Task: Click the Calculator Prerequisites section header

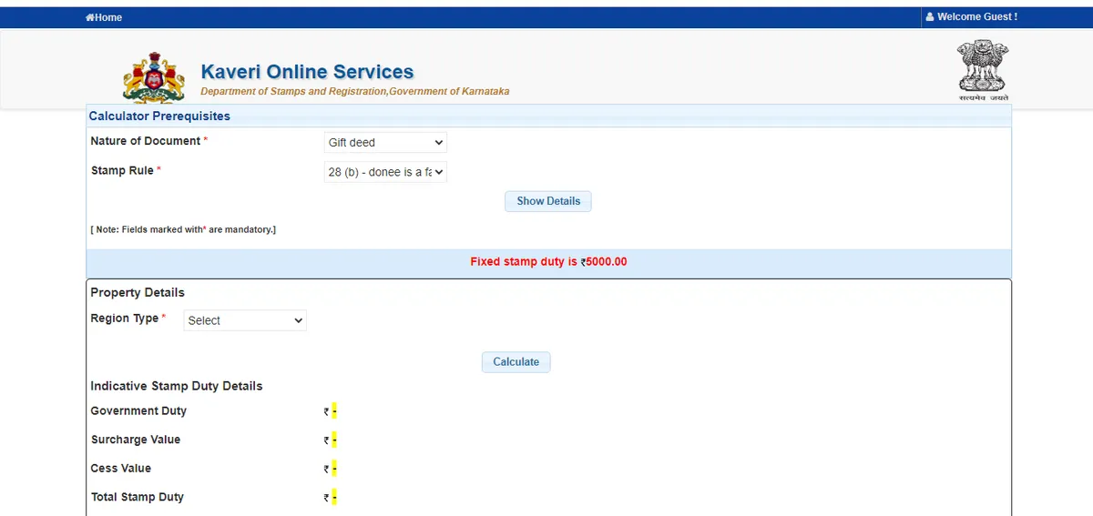Action: tap(159, 116)
